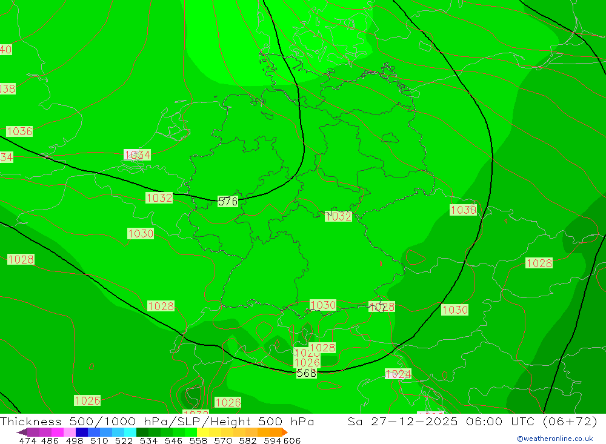Screen dimensions: 606x444
Task: Click the purple arrow at legend start
Action: coord(22,432)
